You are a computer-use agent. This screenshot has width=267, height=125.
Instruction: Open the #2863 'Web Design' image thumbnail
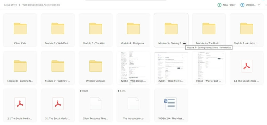pyautogui.click(x=133, y=68)
